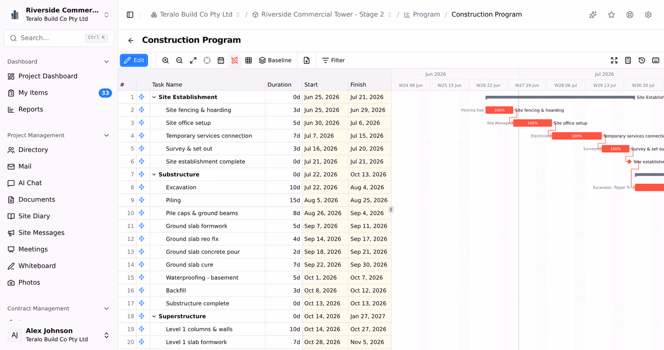Open the Alex Johnson user menu

(59, 335)
